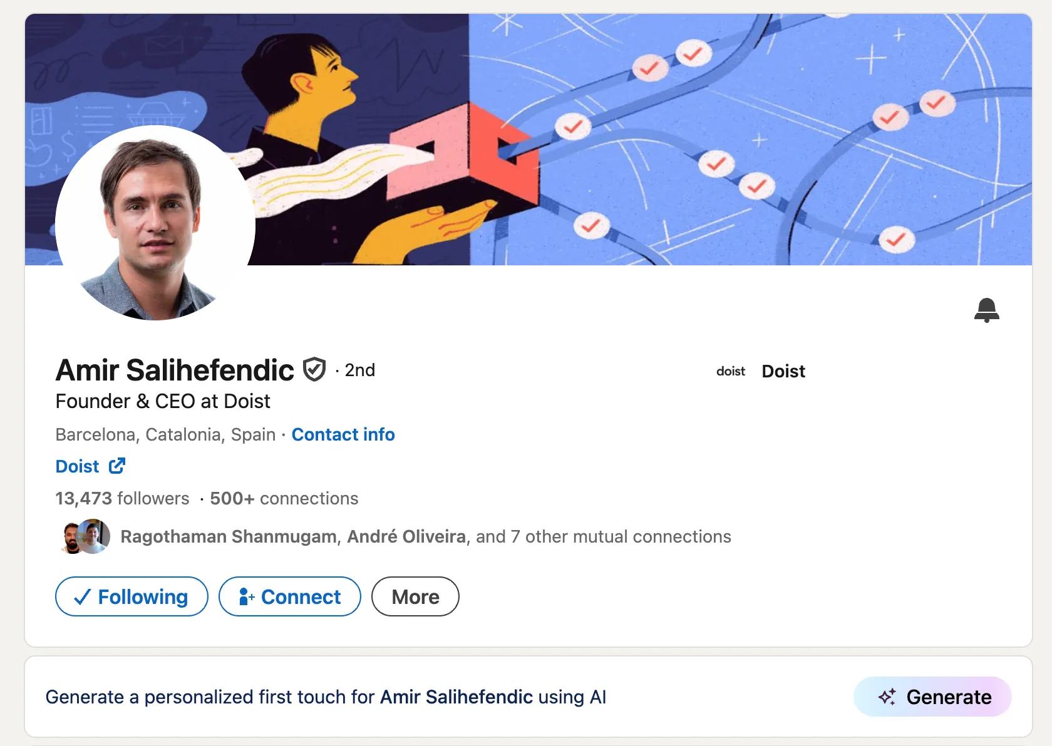Click the notification bell icon
This screenshot has height=746, width=1052.
coord(986,310)
